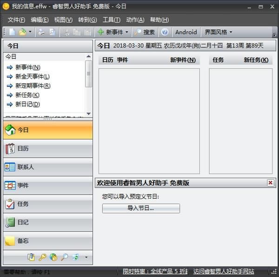Follow the 访问睿智男人好助手网站 link
Viewport: 279px width, 277px height.
pos(224,271)
